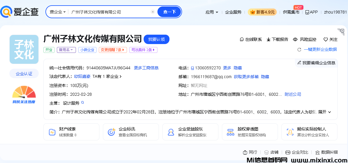The image size is (348, 163).
Task: Hide the email address via 隐藏
Action: (265, 77)
